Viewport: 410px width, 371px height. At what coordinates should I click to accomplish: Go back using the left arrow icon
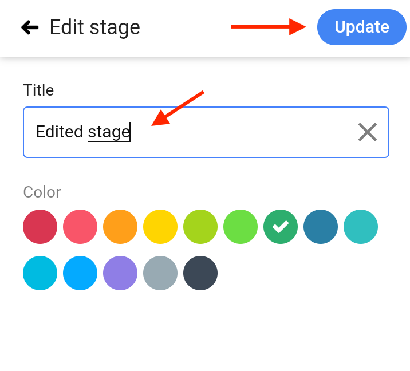30,27
